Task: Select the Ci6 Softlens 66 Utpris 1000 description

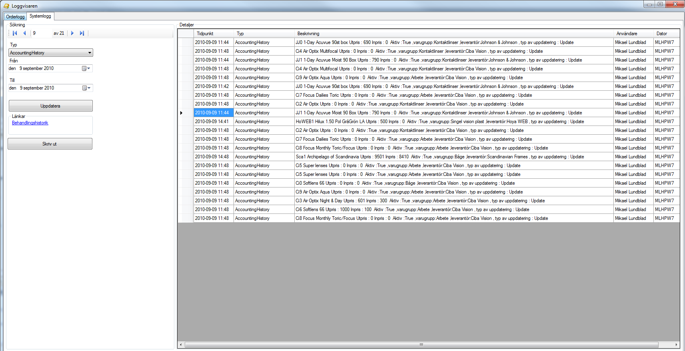Action: click(x=454, y=209)
